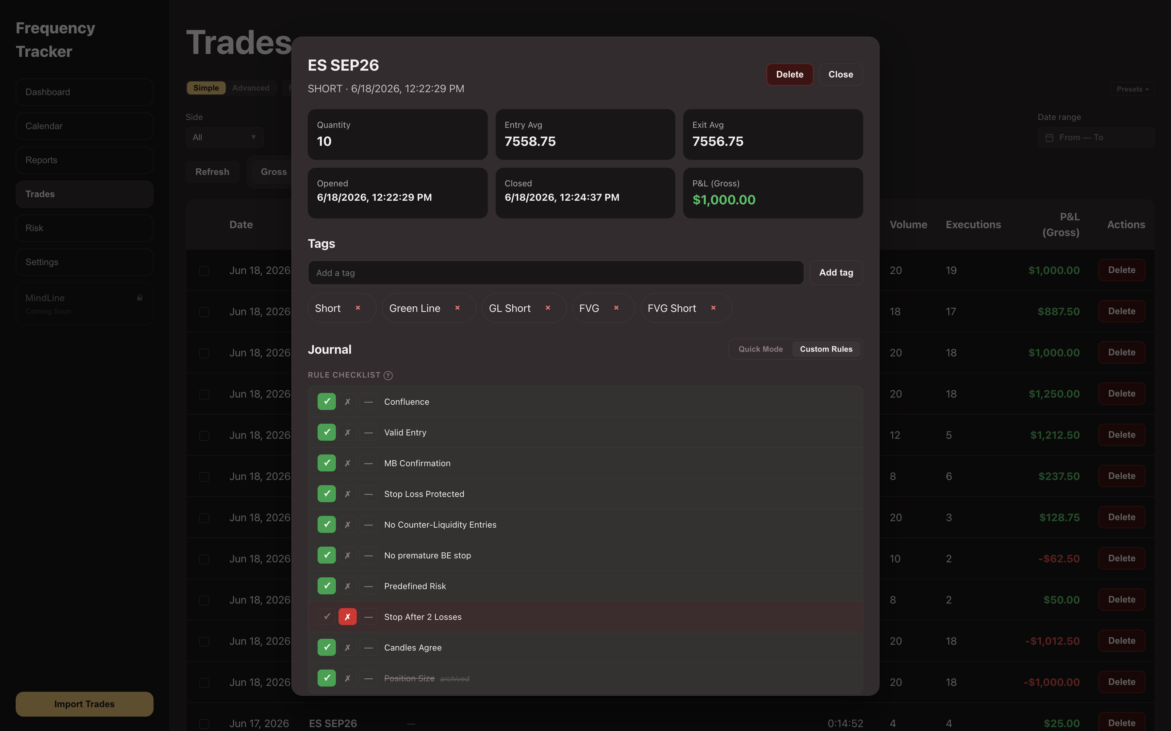Viewport: 1171px width, 731px height.
Task: Click Import Trades button
Action: click(85, 704)
